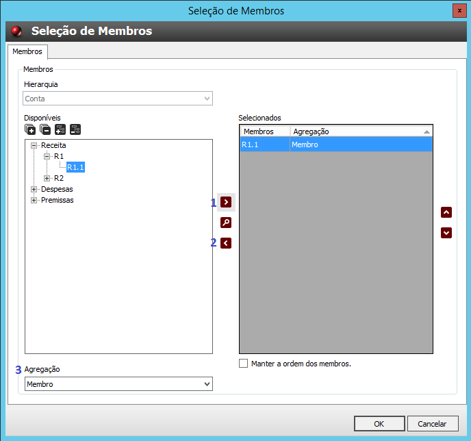Click the collapse all members icon
This screenshot has height=441, width=471.
[x=45, y=129]
